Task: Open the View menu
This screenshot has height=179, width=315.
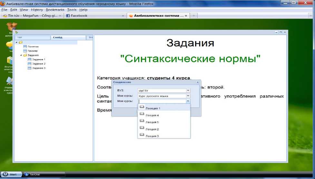Action: (24, 10)
